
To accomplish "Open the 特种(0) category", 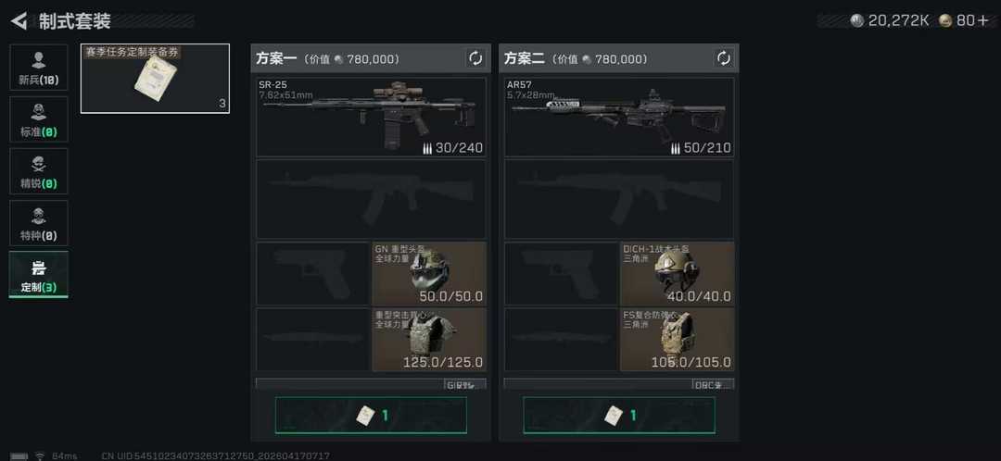I will tap(38, 223).
